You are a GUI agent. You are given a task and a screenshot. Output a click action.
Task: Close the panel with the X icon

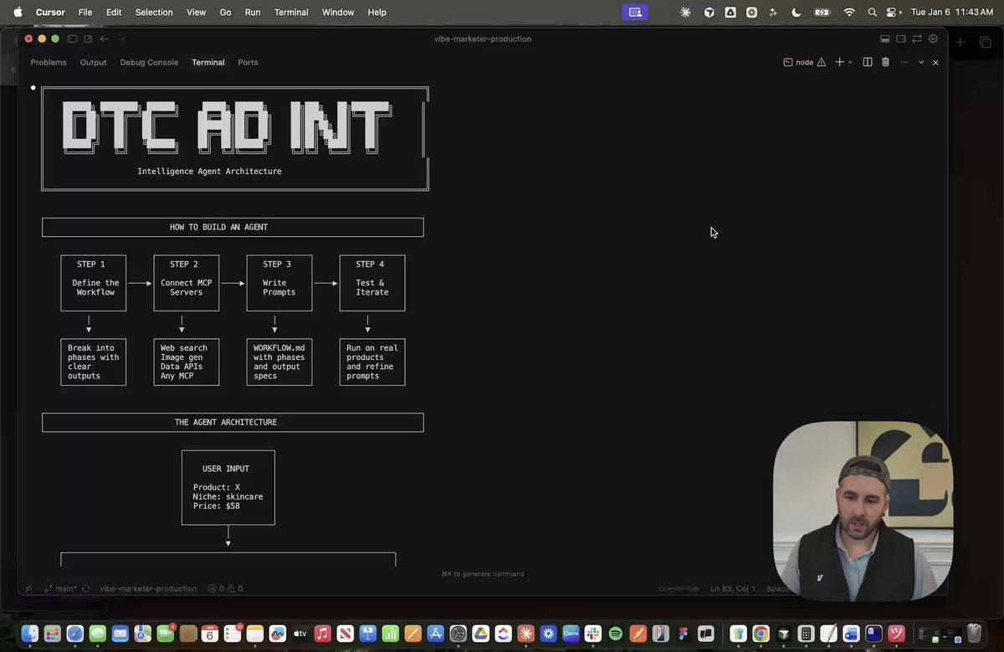[935, 63]
